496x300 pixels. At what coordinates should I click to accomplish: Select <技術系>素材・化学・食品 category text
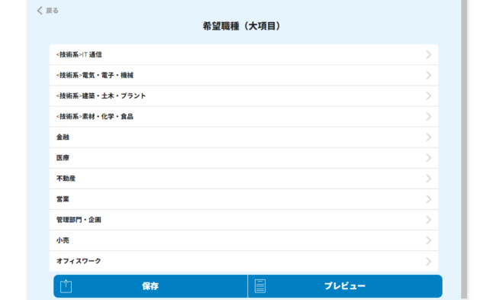(95, 117)
